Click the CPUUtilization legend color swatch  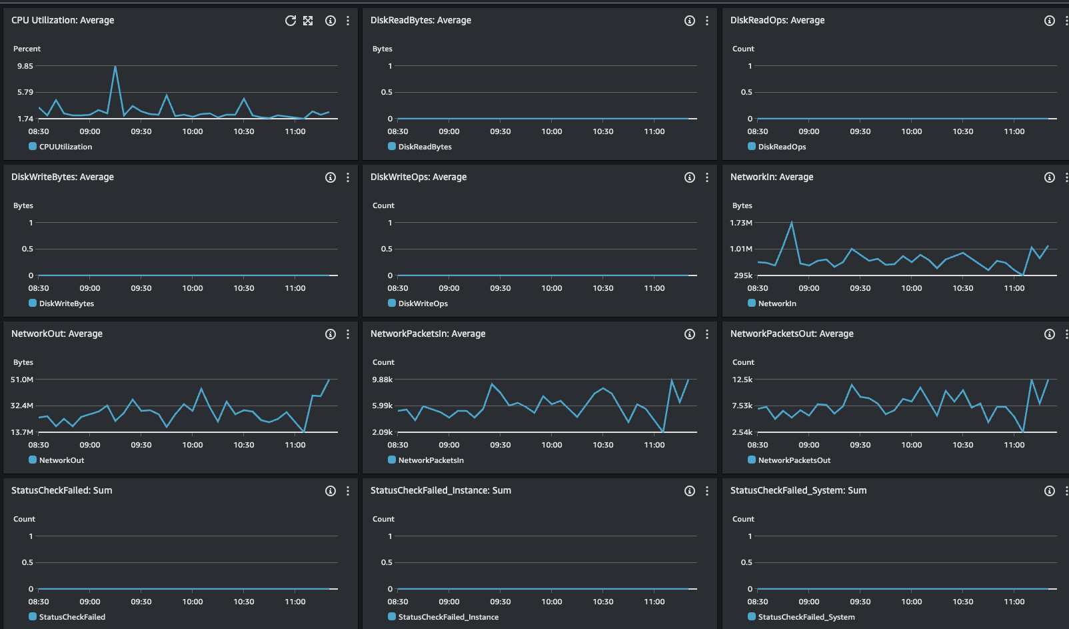point(33,147)
